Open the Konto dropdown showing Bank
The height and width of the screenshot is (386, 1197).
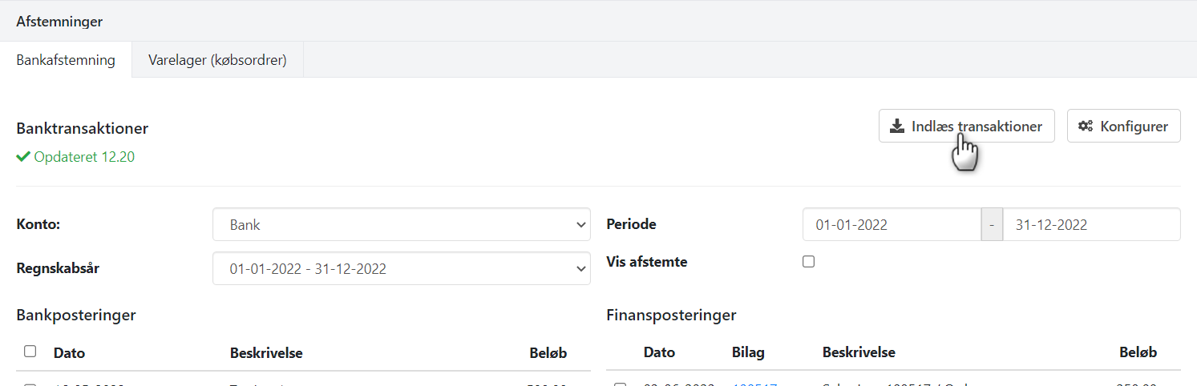coord(402,224)
